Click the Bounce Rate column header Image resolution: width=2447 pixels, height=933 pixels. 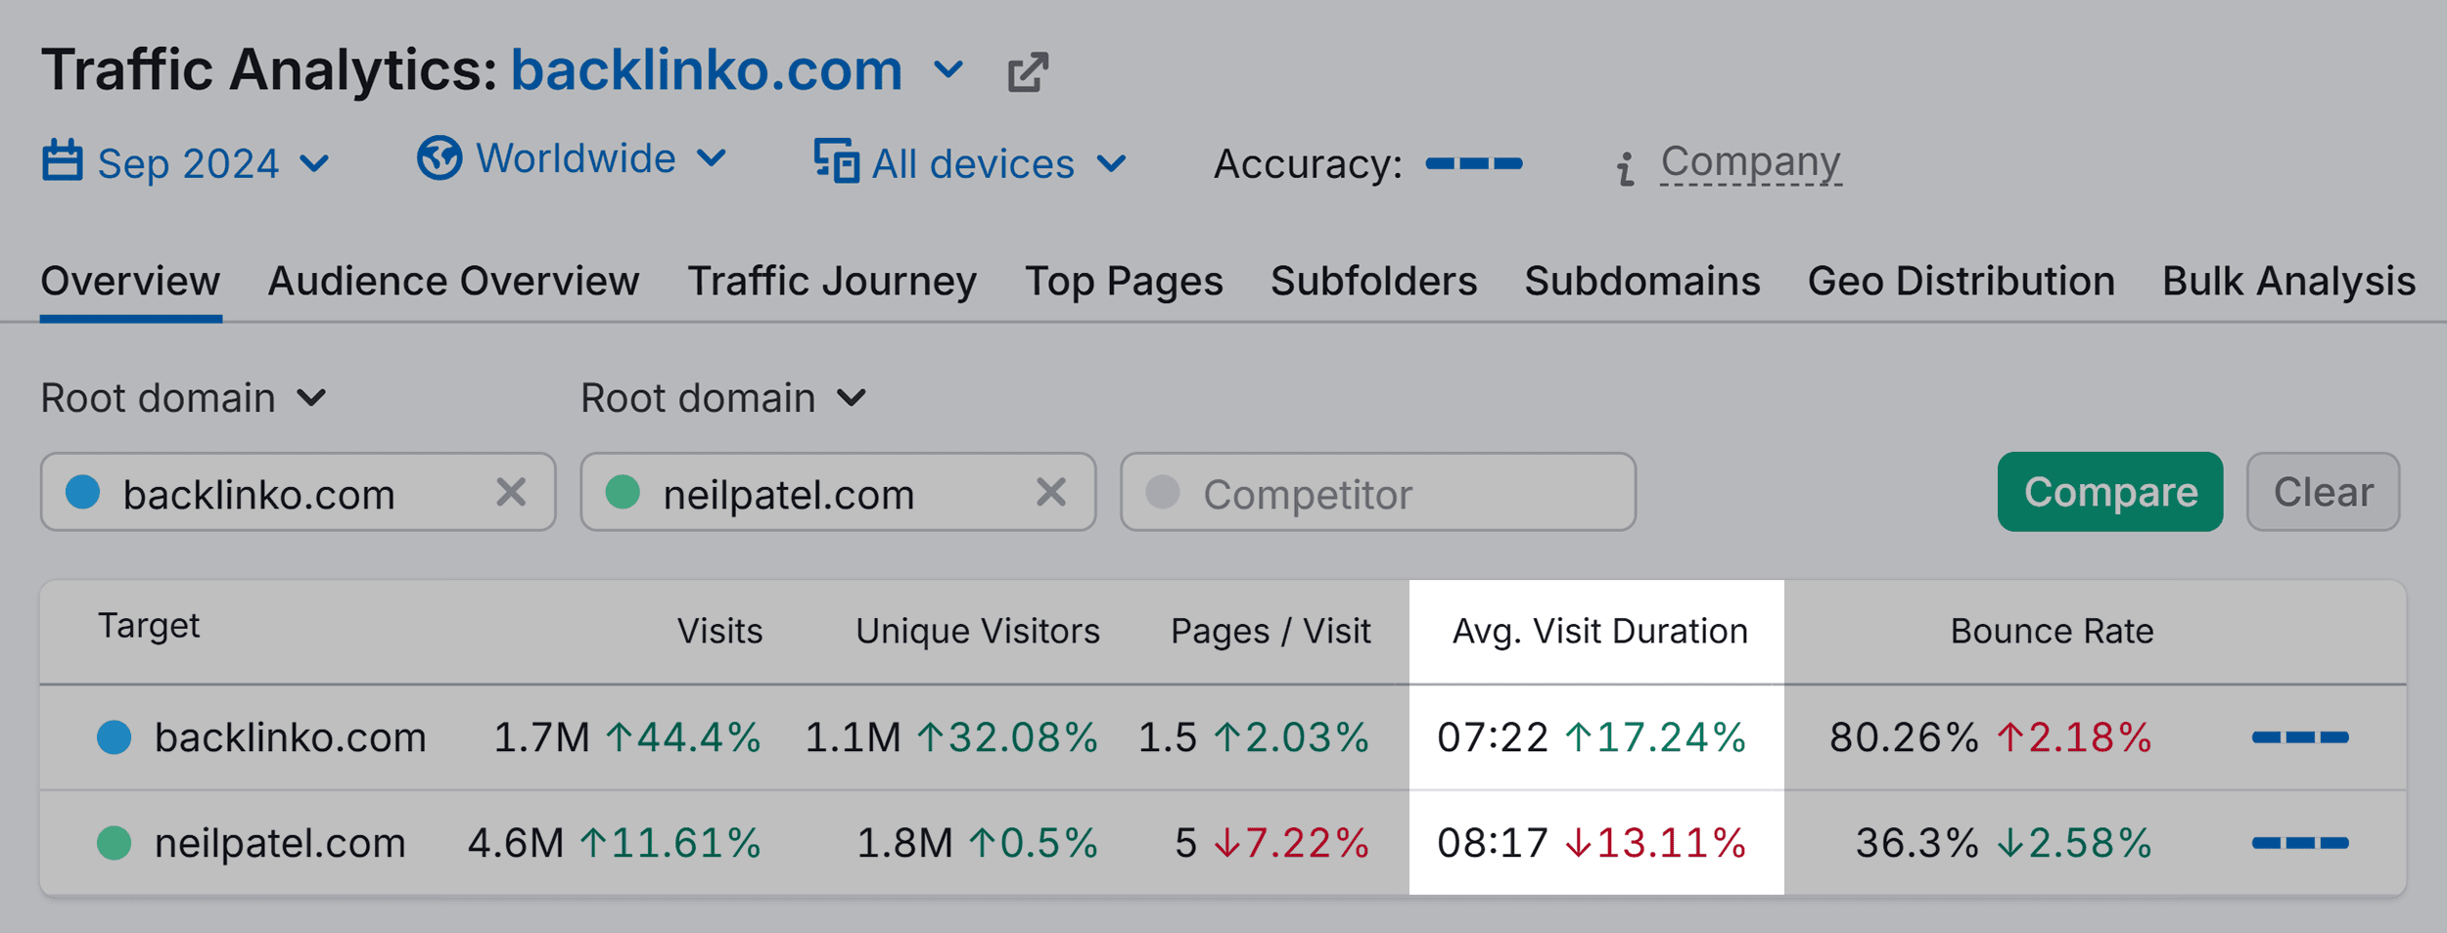coord(2052,632)
